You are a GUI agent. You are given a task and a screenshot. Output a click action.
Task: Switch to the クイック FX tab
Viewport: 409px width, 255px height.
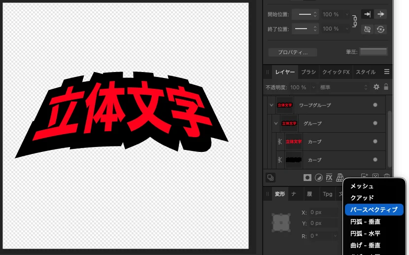point(336,72)
